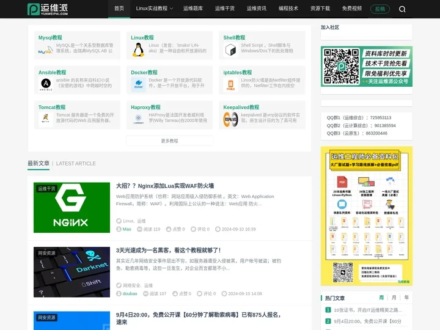Select the 最新文章 section tab
This screenshot has width=440, height=330.
[38, 163]
